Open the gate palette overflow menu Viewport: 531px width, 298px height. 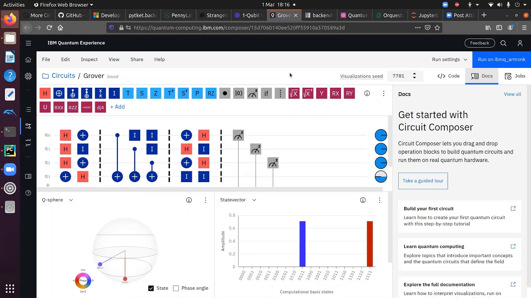coord(384,94)
